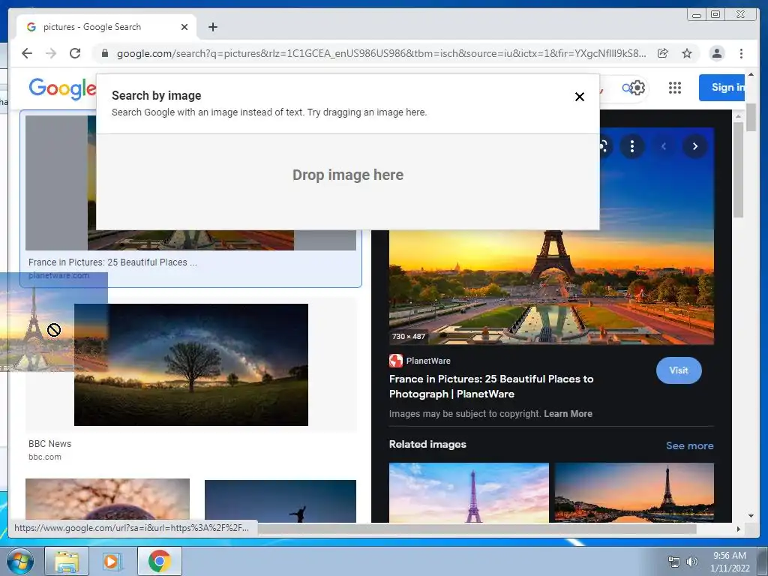The image size is (768, 576).
Task: Open Google quick settings gear
Action: pos(637,88)
